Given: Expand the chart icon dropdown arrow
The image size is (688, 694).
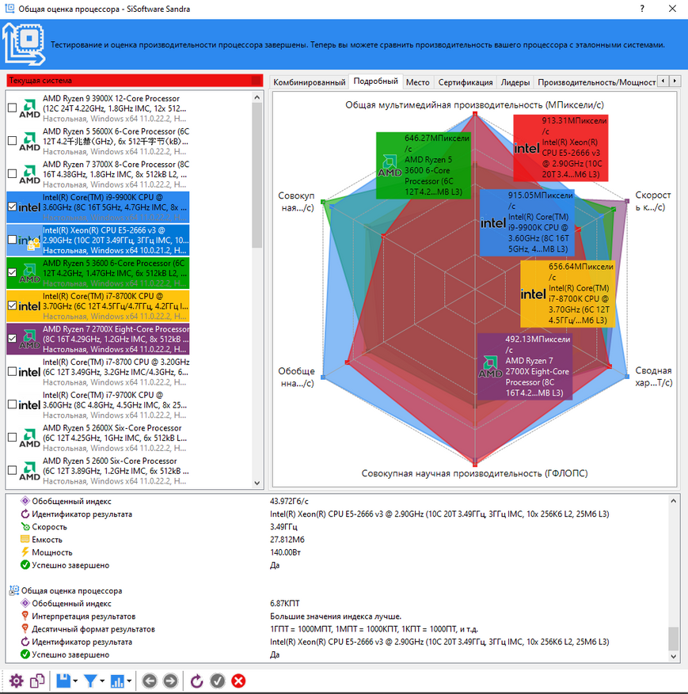Looking at the screenshot, I should pos(130,681).
